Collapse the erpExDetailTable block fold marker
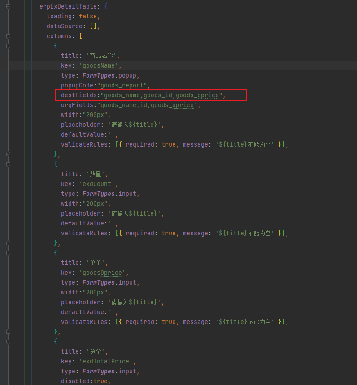Viewport: 357px width, 385px height. 8,7
